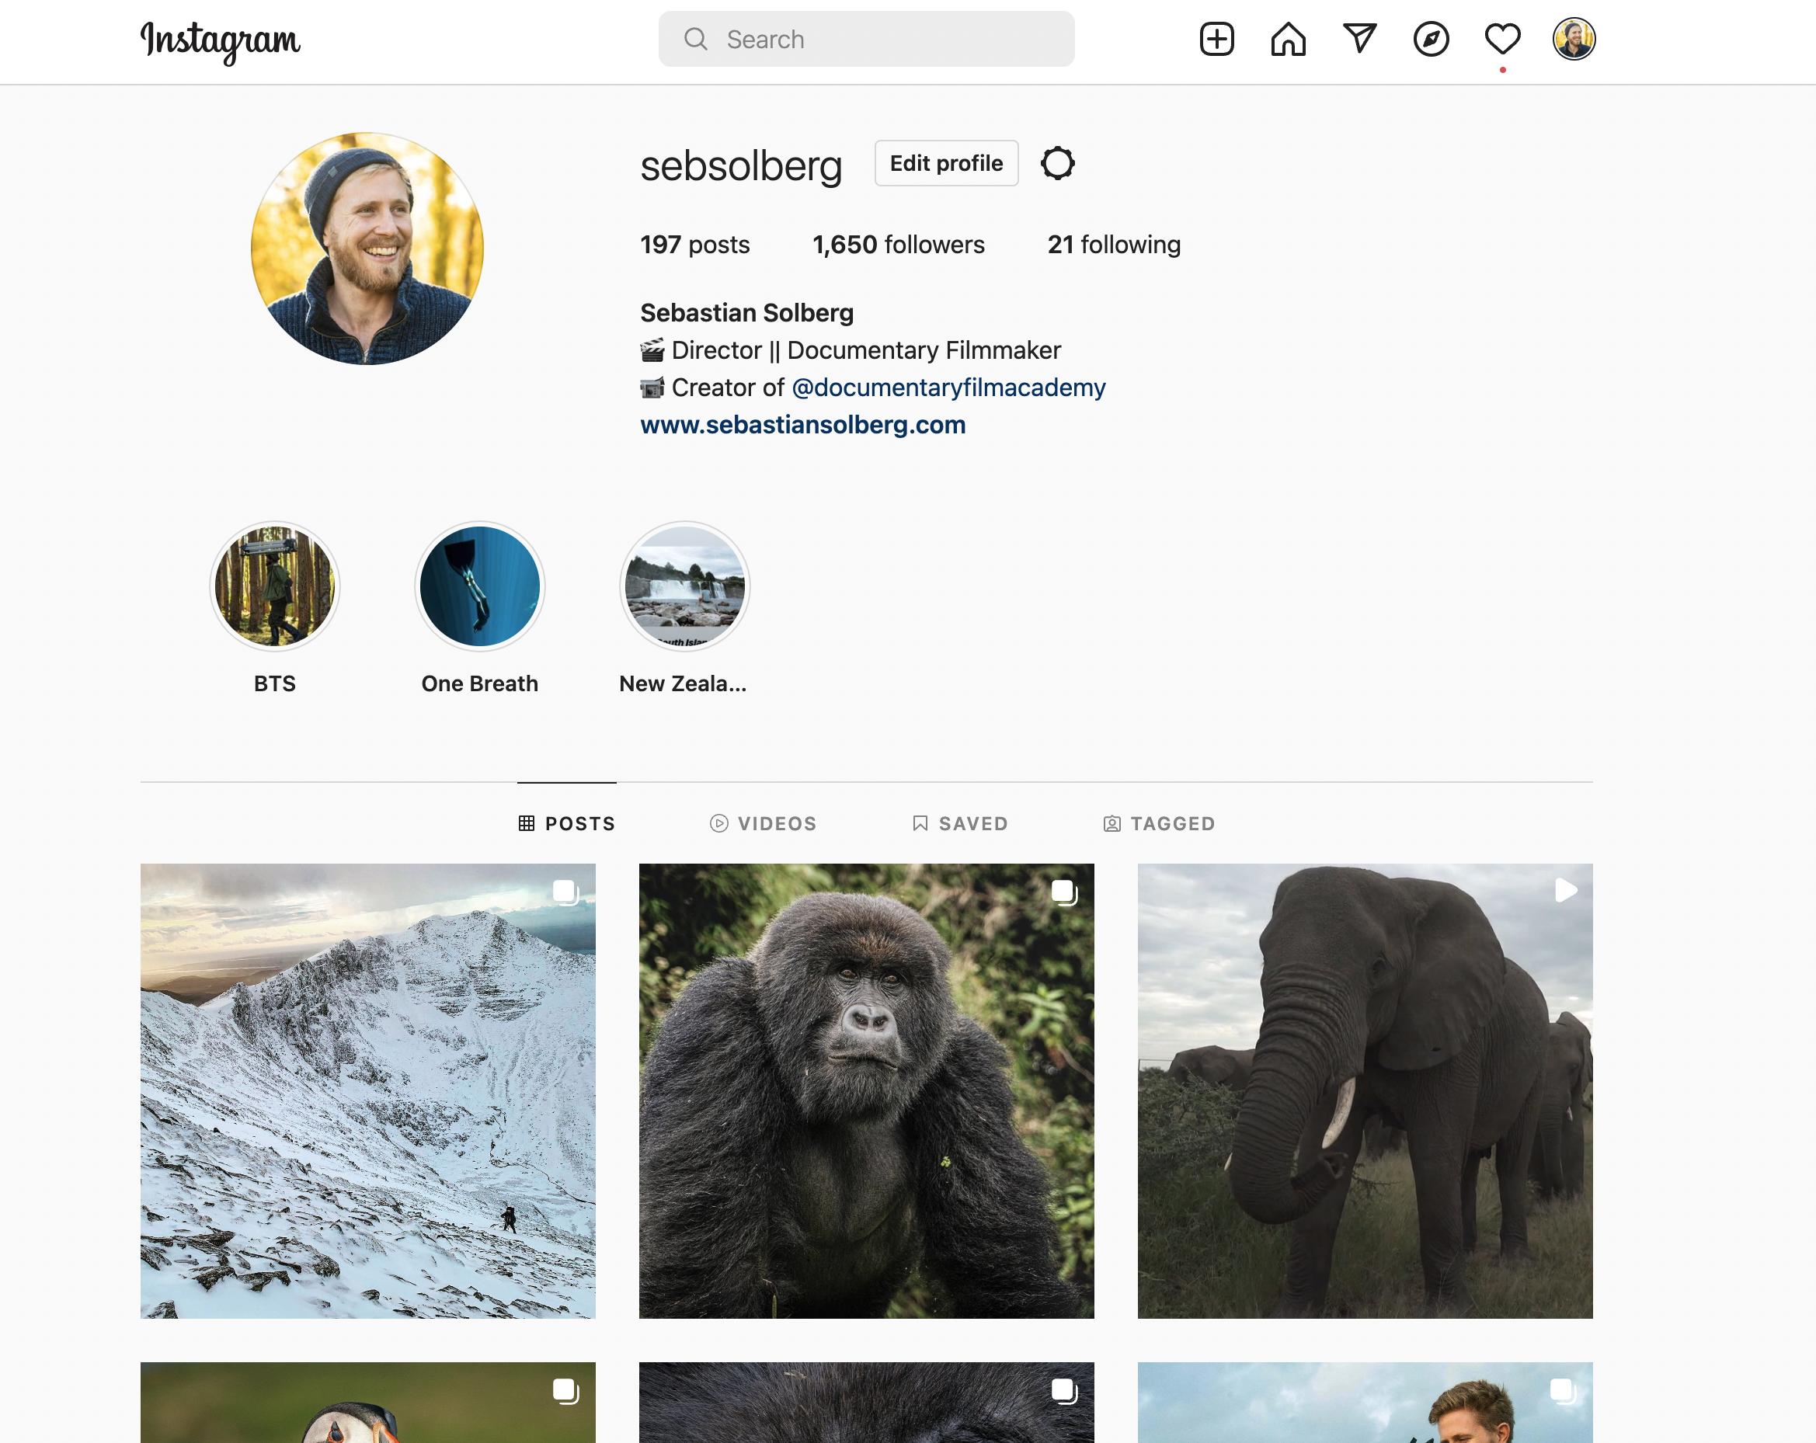Visit the www.sebastiansolberg.com link
Viewport: 1816px width, 1443px height.
pos(802,425)
